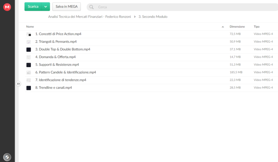The image size is (278, 162).
Task: Click the green Scarica download button
Action: point(33,7)
